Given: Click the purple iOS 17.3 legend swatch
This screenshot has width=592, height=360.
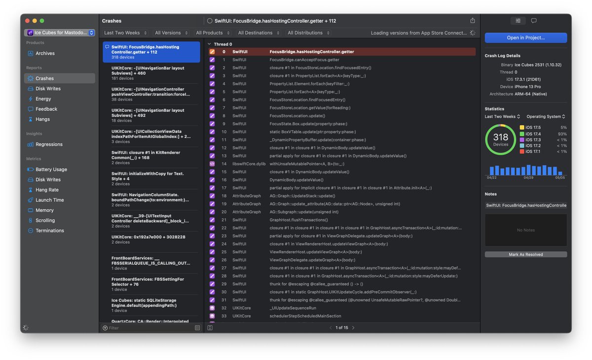Looking at the screenshot, I should 522,140.
